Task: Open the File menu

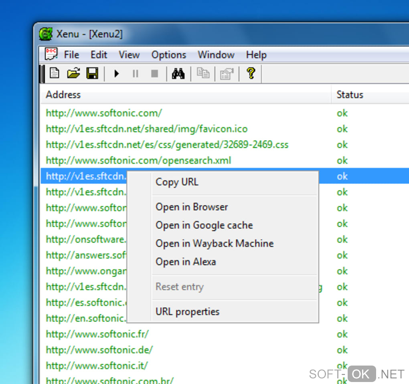Action: 71,55
